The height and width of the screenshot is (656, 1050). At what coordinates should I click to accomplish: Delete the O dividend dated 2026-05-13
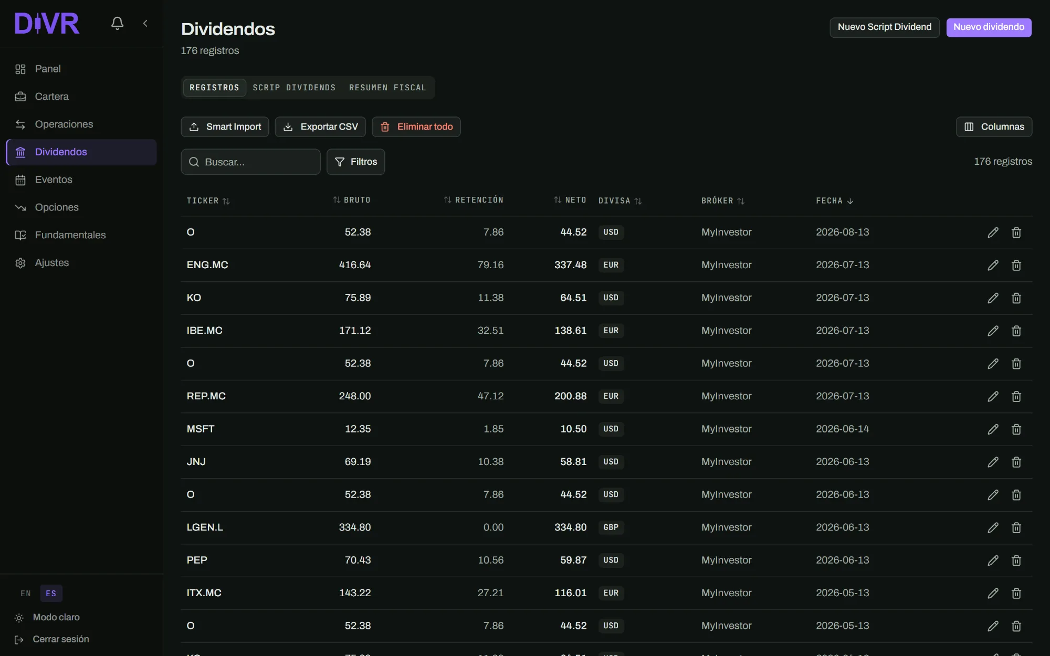coord(1016,626)
